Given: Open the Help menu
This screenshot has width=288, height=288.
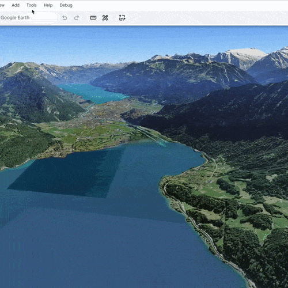Looking at the screenshot, I should (x=48, y=5).
